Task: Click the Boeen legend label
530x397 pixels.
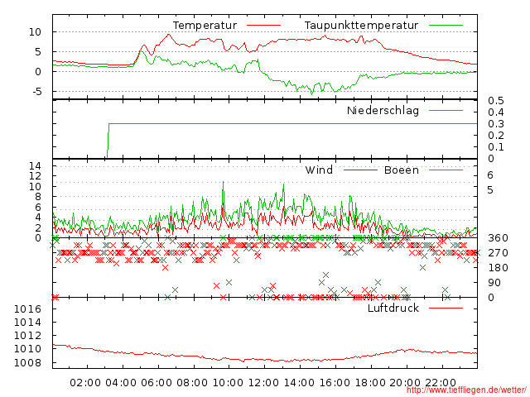Action: click(x=401, y=170)
